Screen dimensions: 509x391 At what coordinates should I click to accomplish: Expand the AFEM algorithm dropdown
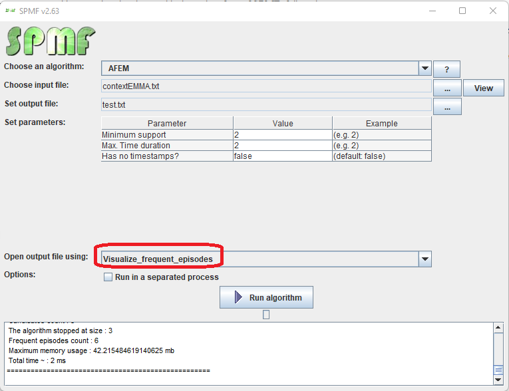coord(425,68)
